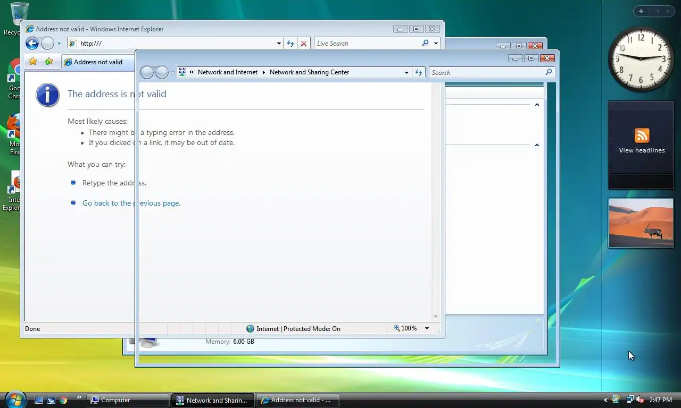Expand the quick launch overflow chevron

(79, 397)
